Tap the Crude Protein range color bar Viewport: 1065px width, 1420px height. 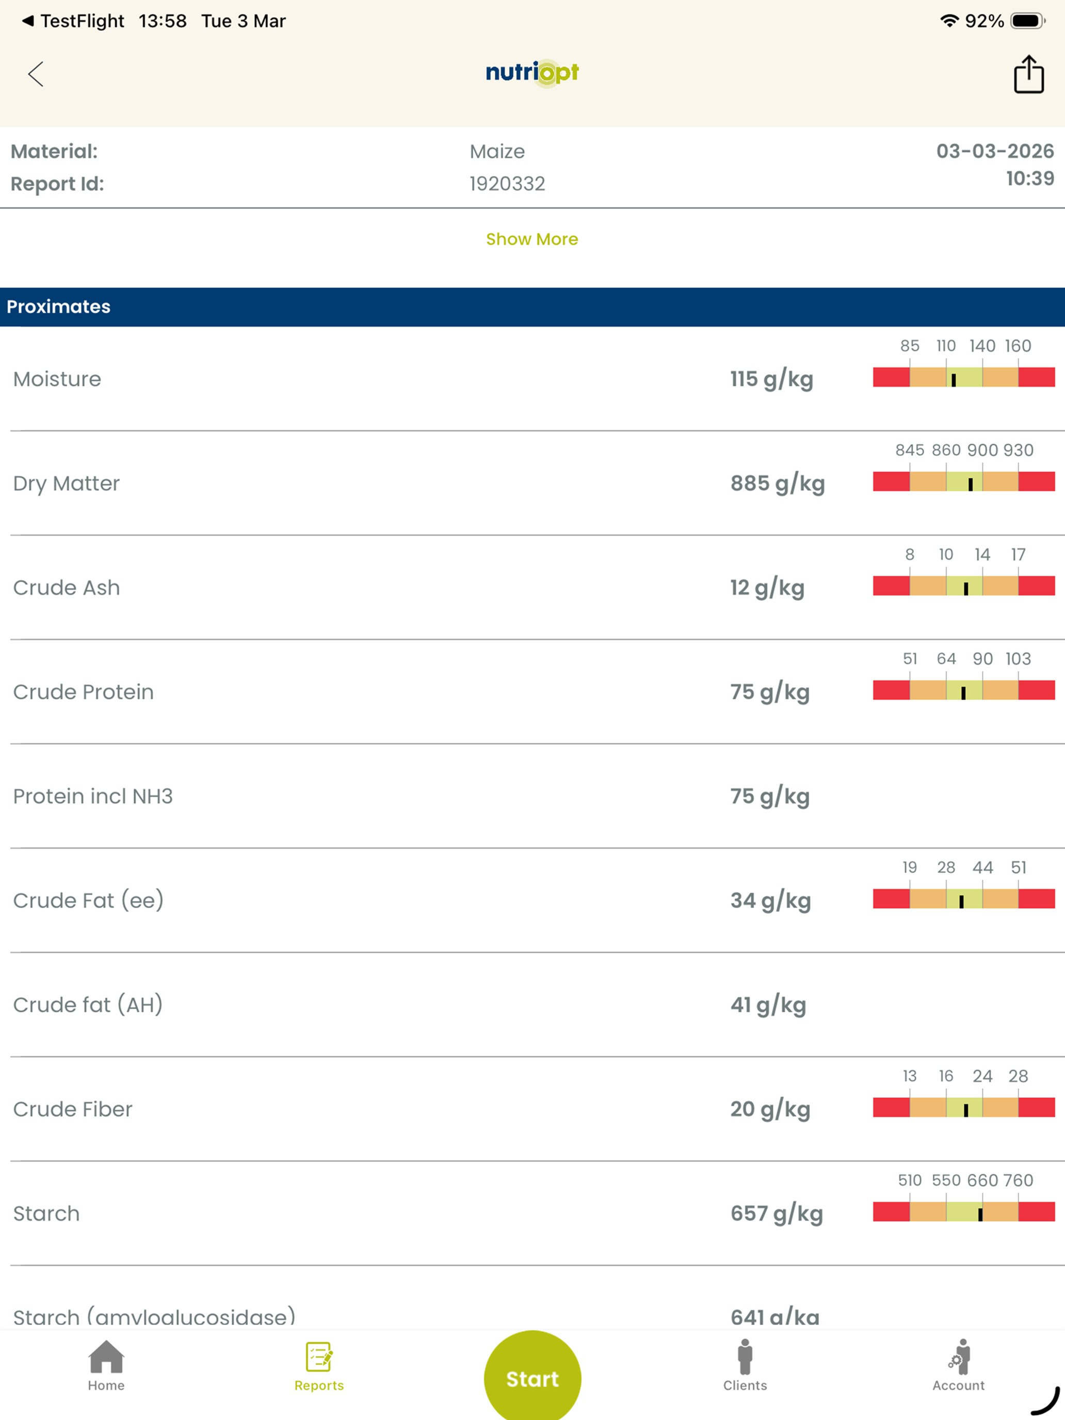coord(963,690)
